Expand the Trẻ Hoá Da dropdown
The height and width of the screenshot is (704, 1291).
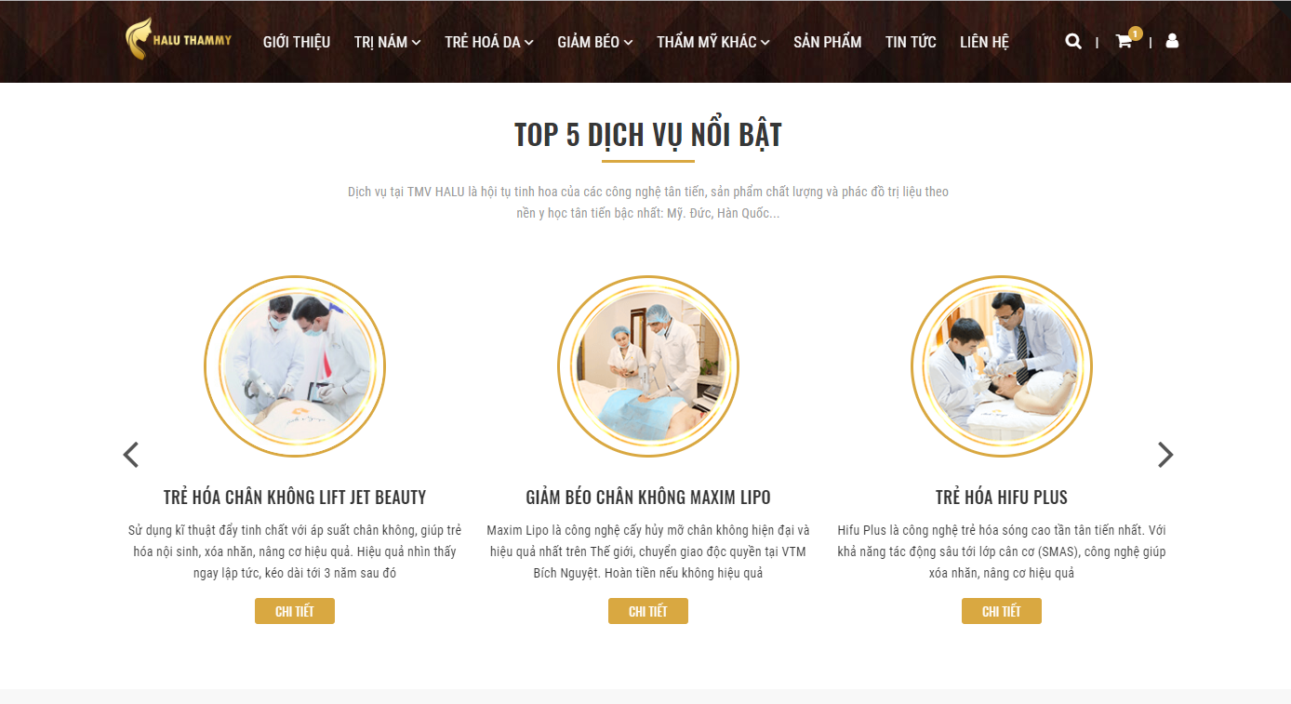click(x=489, y=42)
